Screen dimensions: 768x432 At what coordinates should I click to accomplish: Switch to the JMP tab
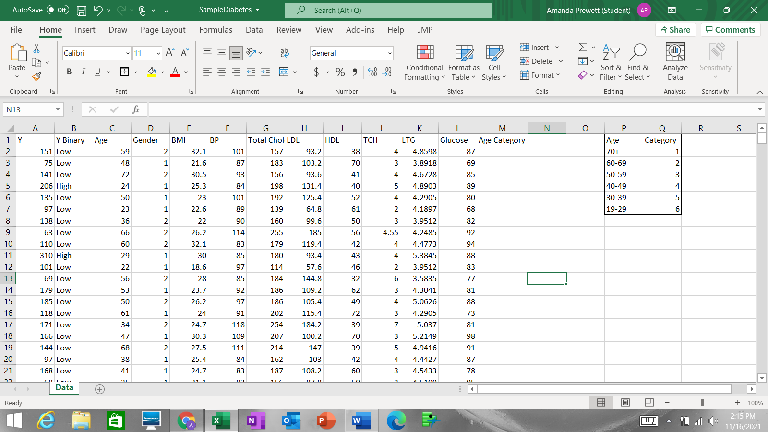[425, 30]
